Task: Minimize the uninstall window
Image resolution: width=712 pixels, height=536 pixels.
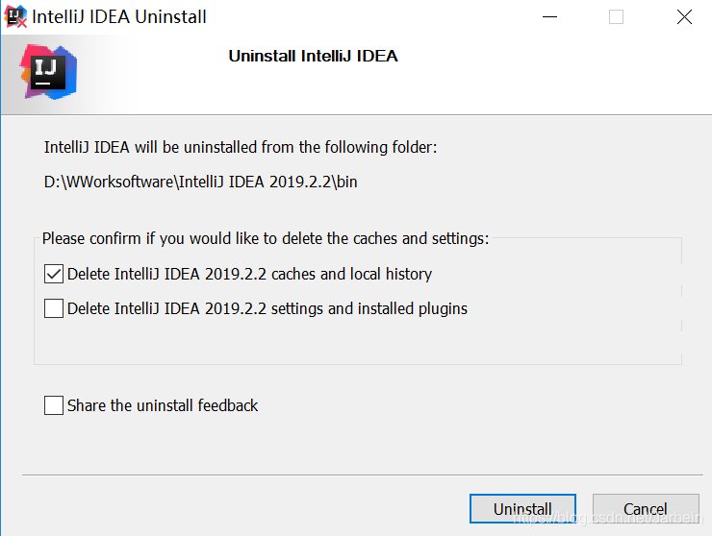Action: 549,17
